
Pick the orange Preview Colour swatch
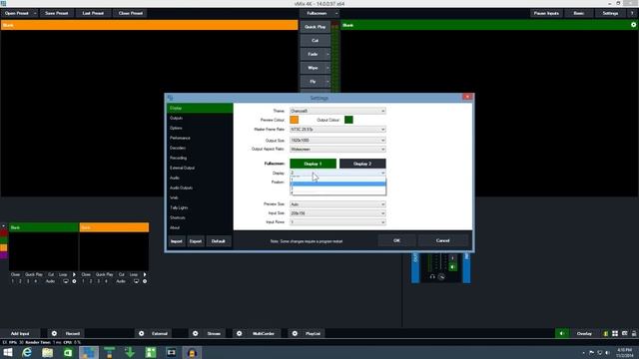pos(294,120)
